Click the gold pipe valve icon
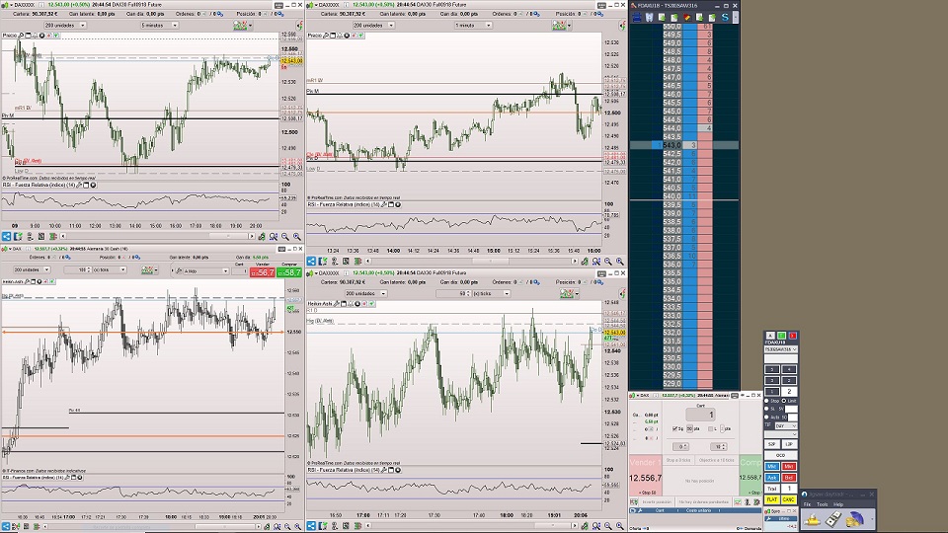The image size is (948, 533). click(x=812, y=519)
